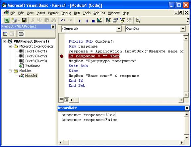This screenshot has height=147, width=191.
Task: Close the Immediate window pane
Action: click(187, 108)
